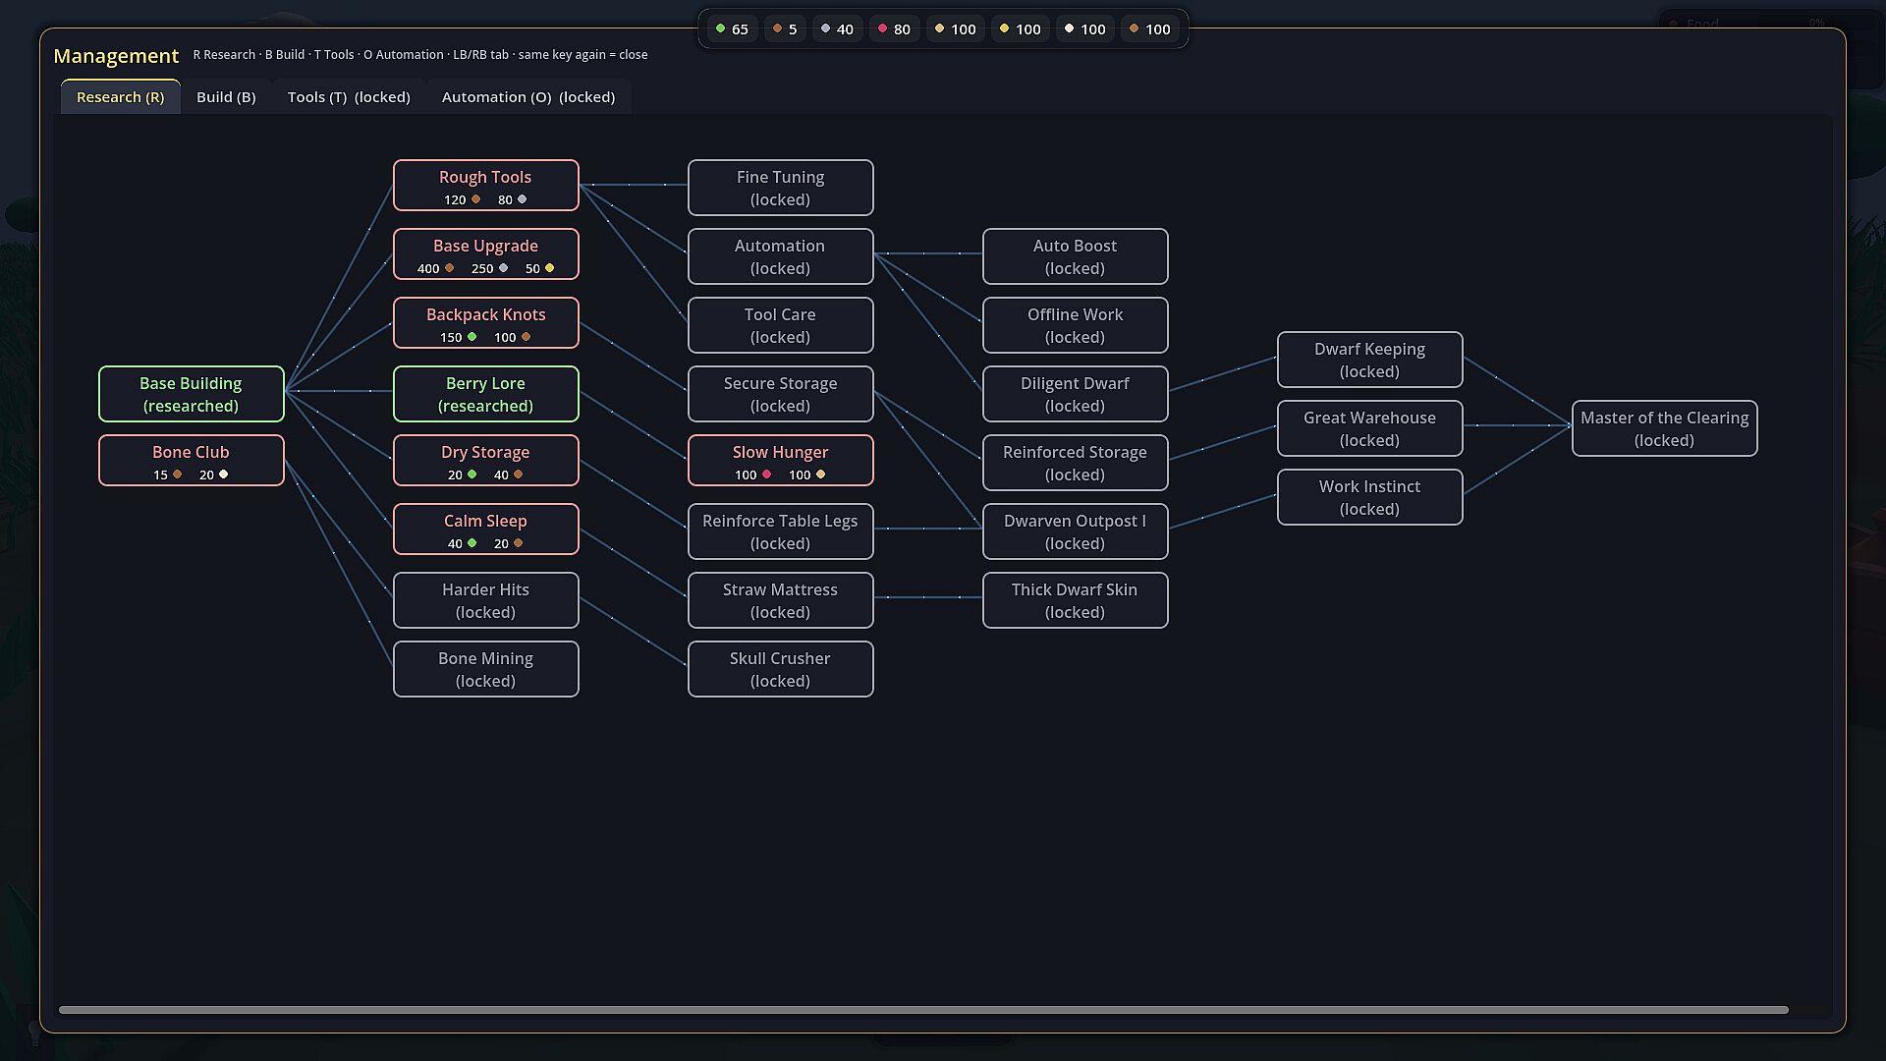Click the Management panel title
1886x1061 pixels.
coord(116,56)
